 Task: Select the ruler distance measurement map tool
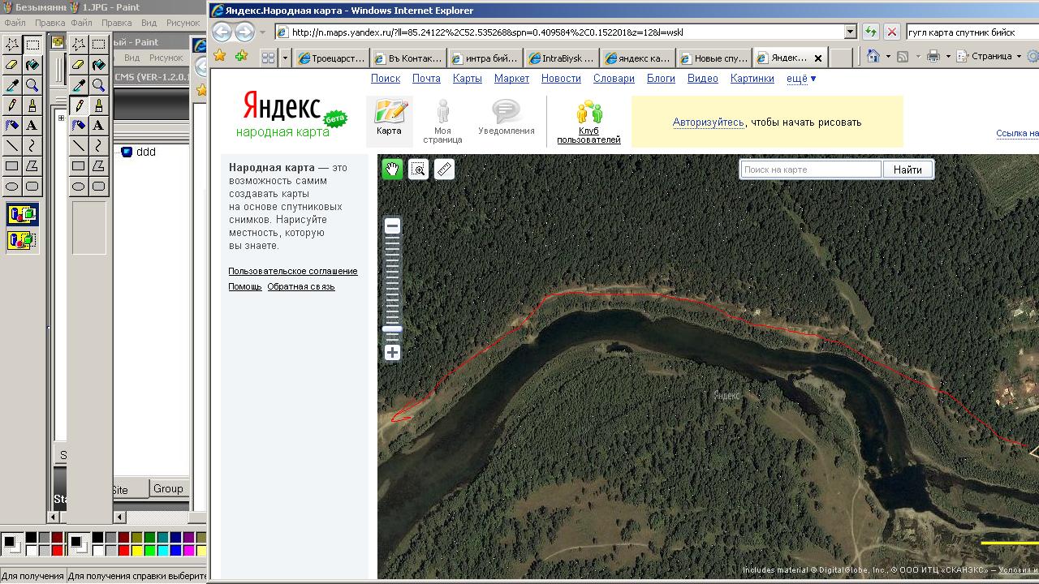point(444,170)
